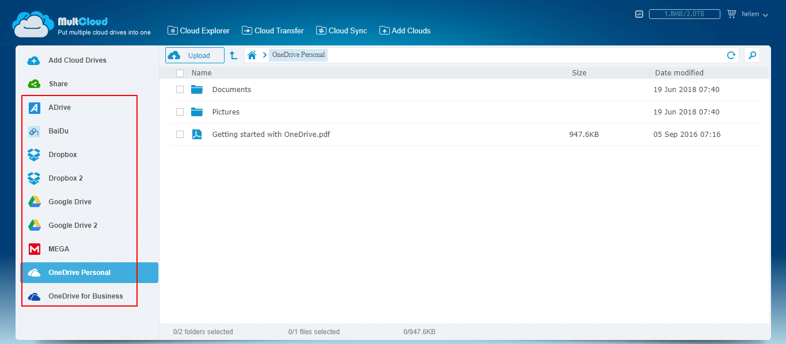Screen dimensions: 786x344
Task: Select Getting started with OneDrive.pdf name
Action: 271,135
